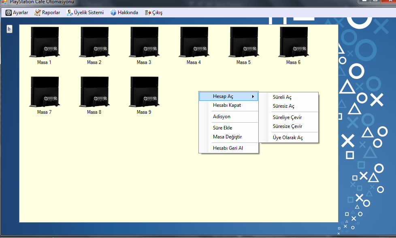Click the Masa 3 PlayStation icon
396x238 pixels.
point(144,42)
